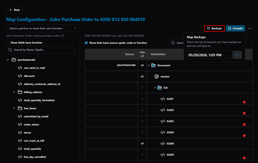Select total_quantity_formatted field
The width and height of the screenshot is (258, 163).
pyautogui.click(x=39, y=100)
